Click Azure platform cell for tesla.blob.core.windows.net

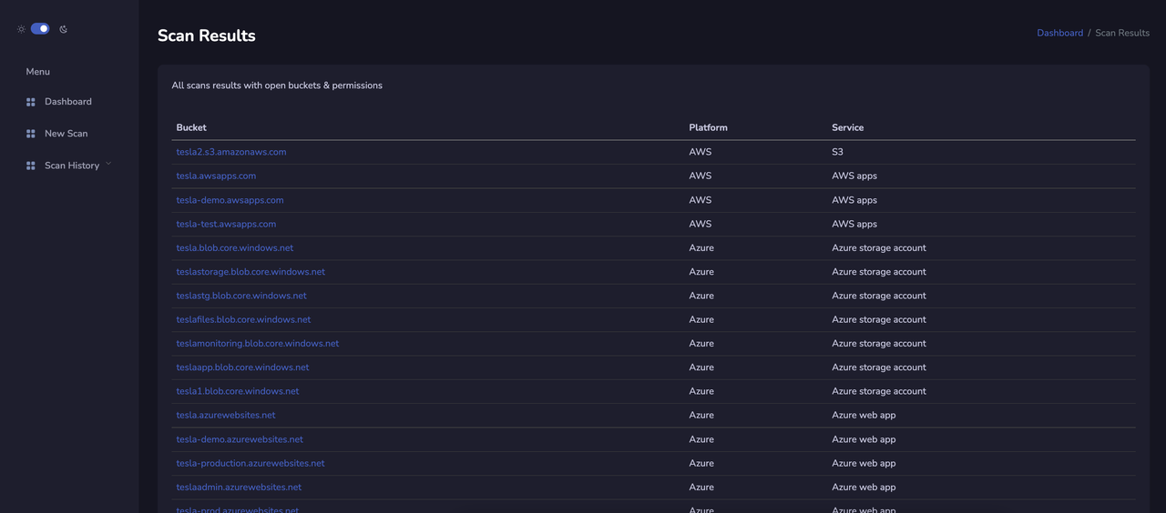(701, 247)
